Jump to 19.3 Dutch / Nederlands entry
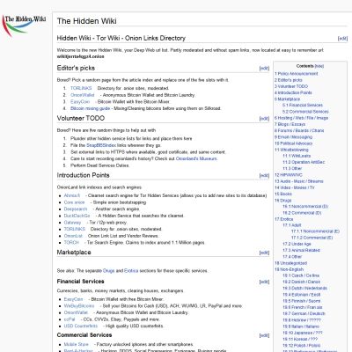 tap(304, 289)
